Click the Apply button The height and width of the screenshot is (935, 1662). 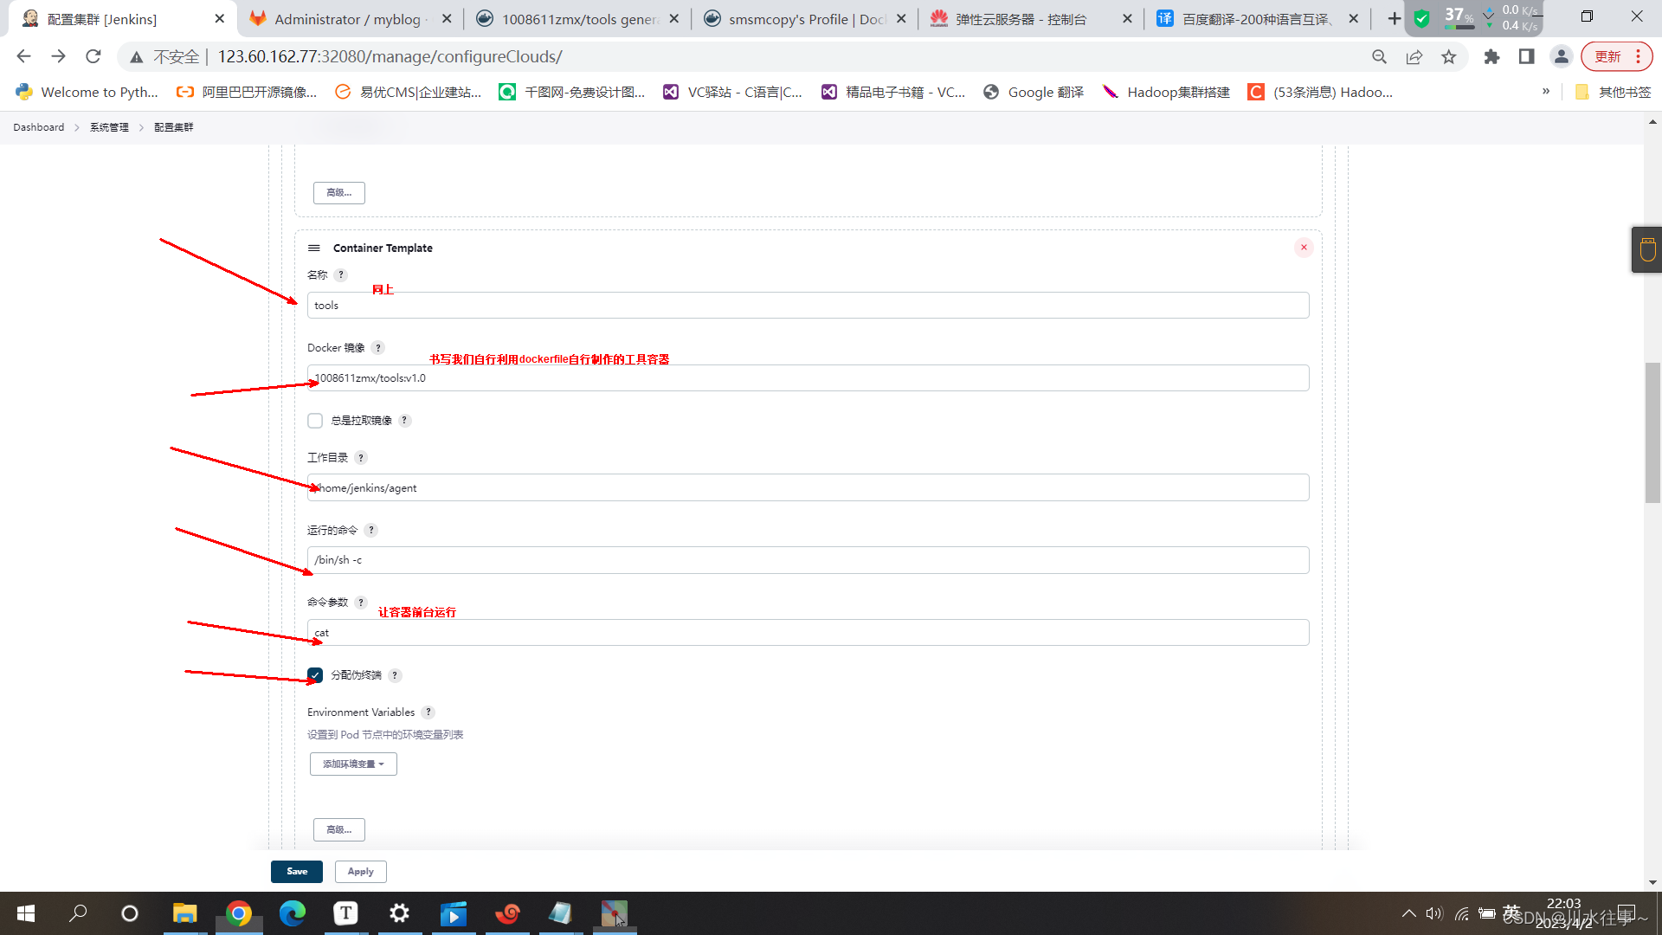360,872
